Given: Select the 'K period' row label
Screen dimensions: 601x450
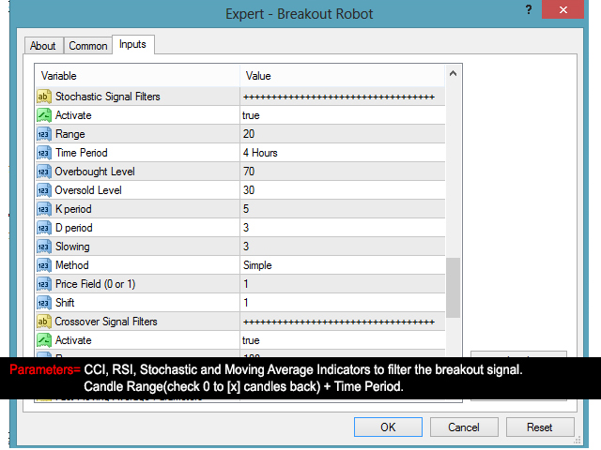Looking at the screenshot, I should 73,209.
